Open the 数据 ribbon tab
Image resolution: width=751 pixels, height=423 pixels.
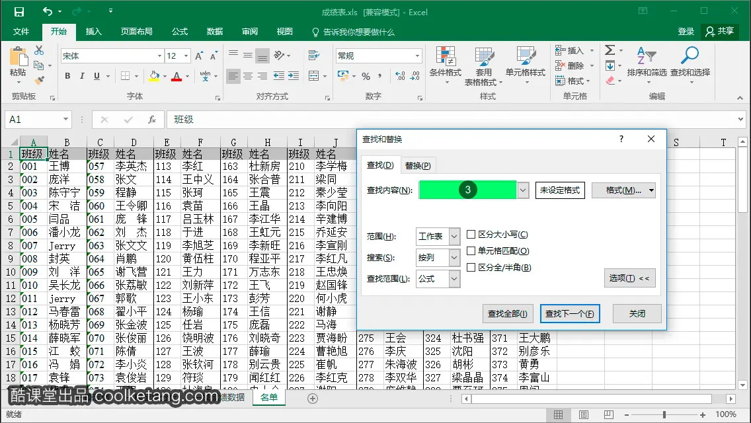point(215,32)
